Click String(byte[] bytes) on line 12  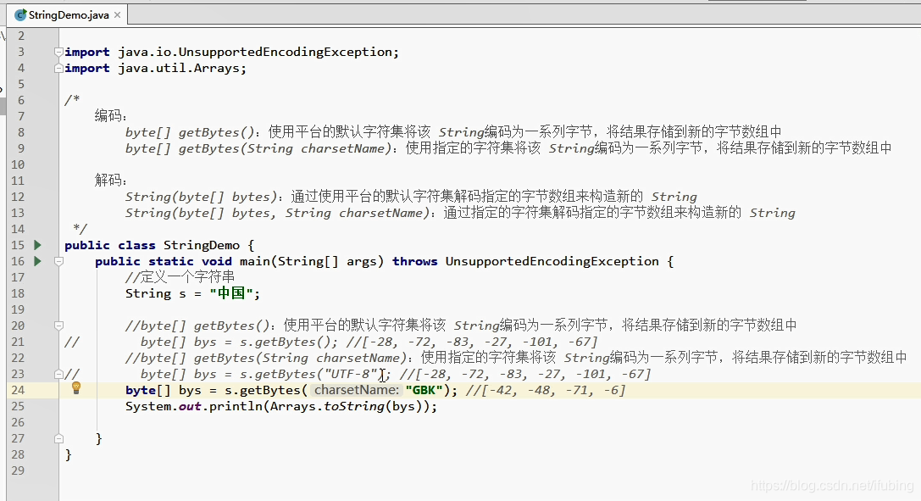[200, 197]
